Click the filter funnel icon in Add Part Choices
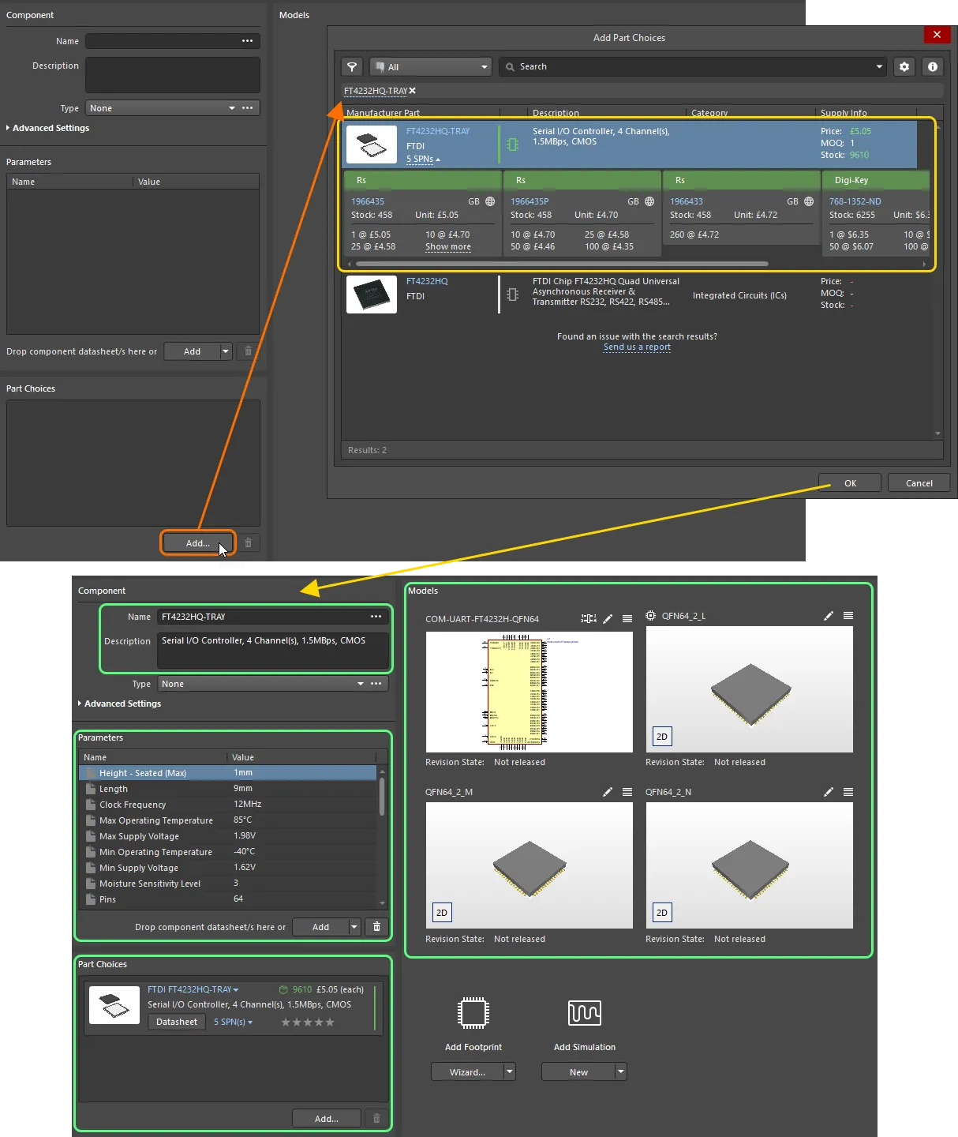This screenshot has height=1137, width=958. (351, 66)
